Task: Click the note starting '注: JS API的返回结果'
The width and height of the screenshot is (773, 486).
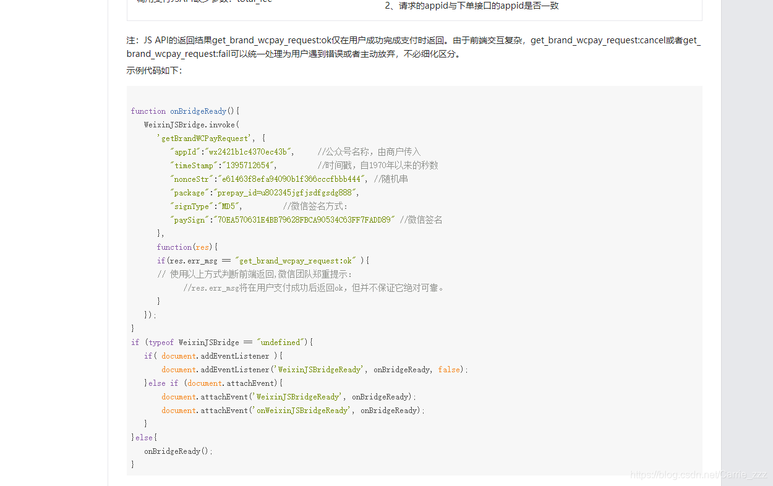Action: 414,47
